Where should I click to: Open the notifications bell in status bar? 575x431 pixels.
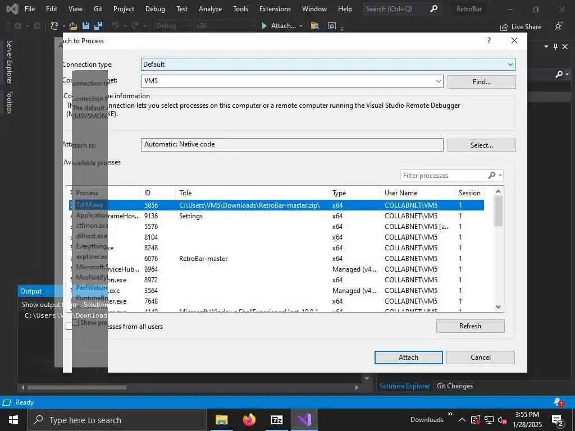(x=559, y=402)
